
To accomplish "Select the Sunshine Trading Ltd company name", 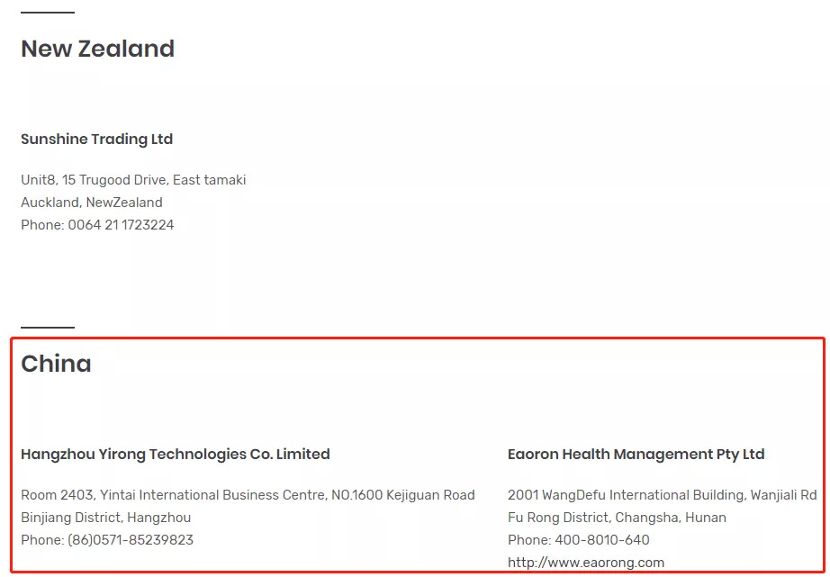I will [96, 139].
